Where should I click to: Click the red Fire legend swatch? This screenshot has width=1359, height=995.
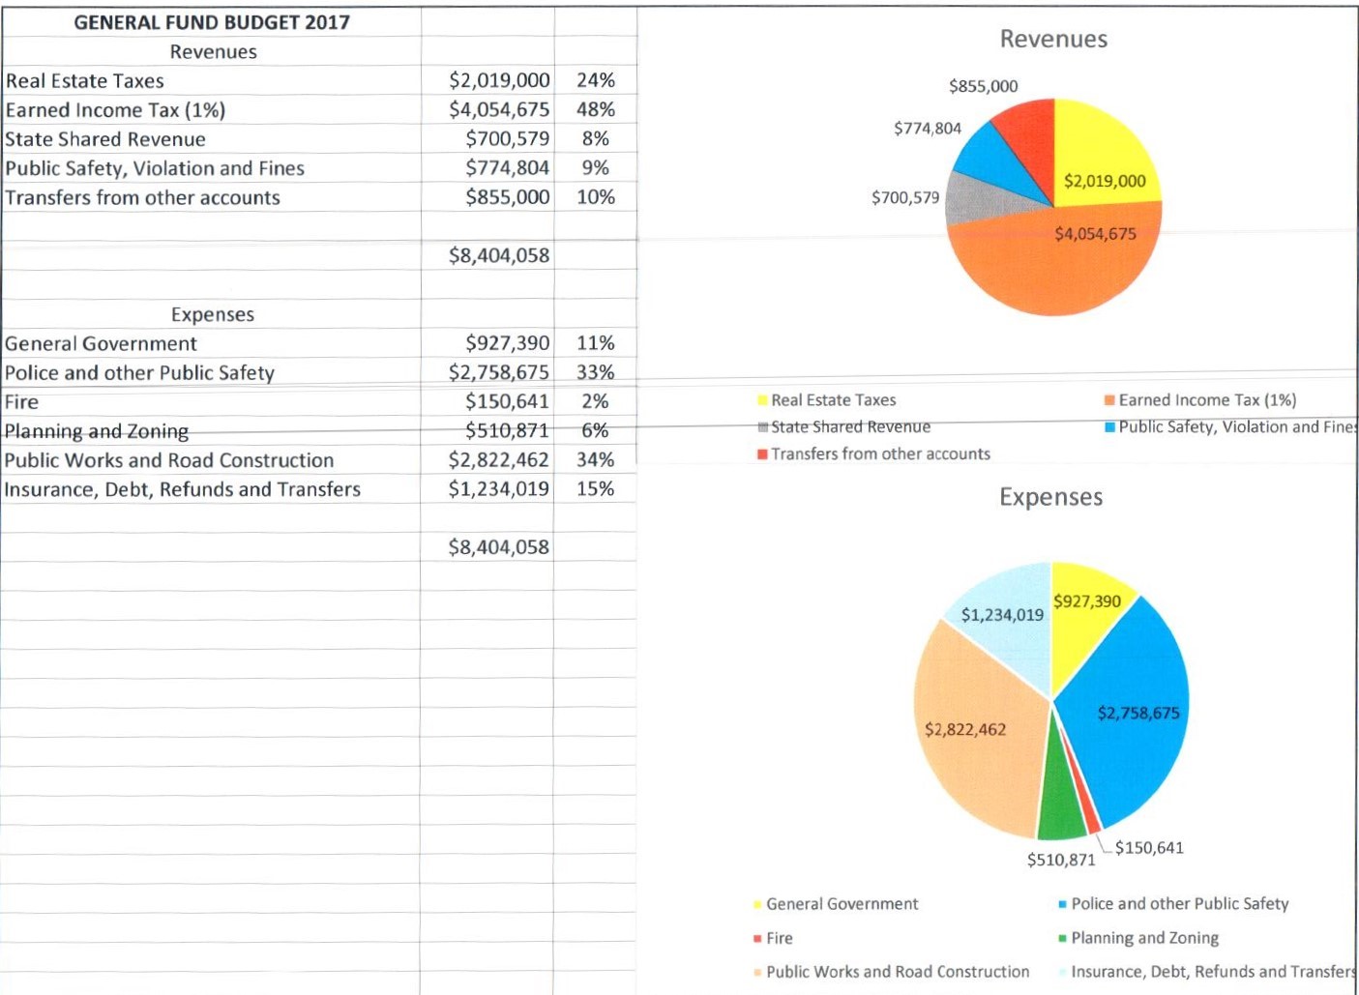click(757, 939)
